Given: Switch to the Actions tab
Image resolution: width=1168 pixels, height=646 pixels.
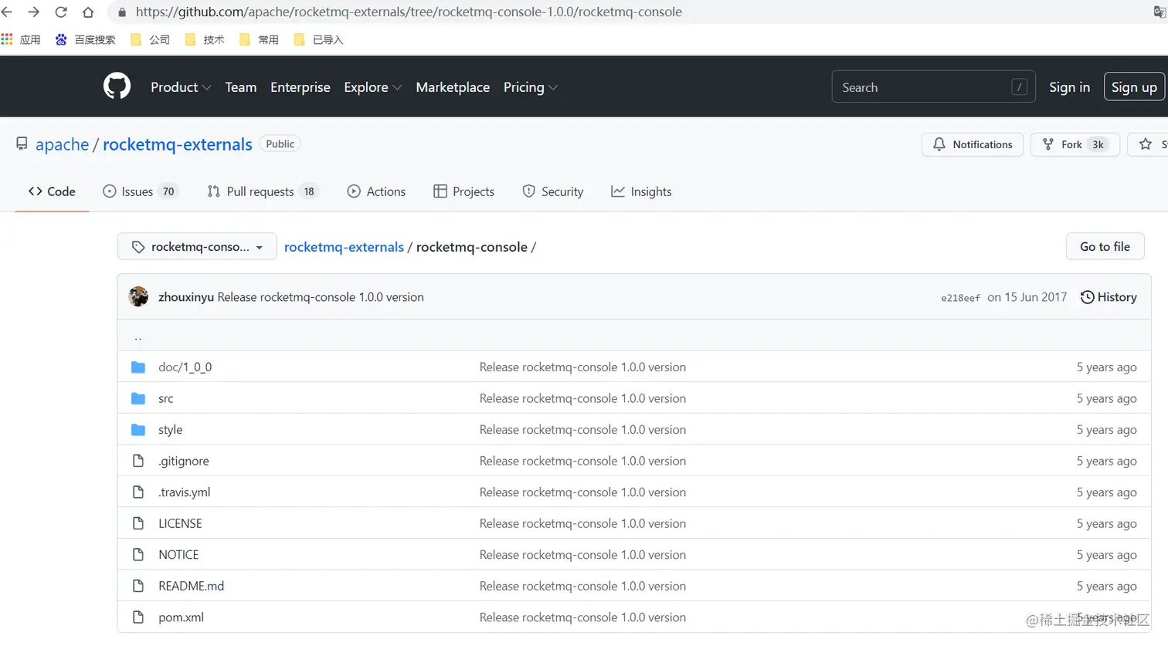Looking at the screenshot, I should [x=376, y=191].
